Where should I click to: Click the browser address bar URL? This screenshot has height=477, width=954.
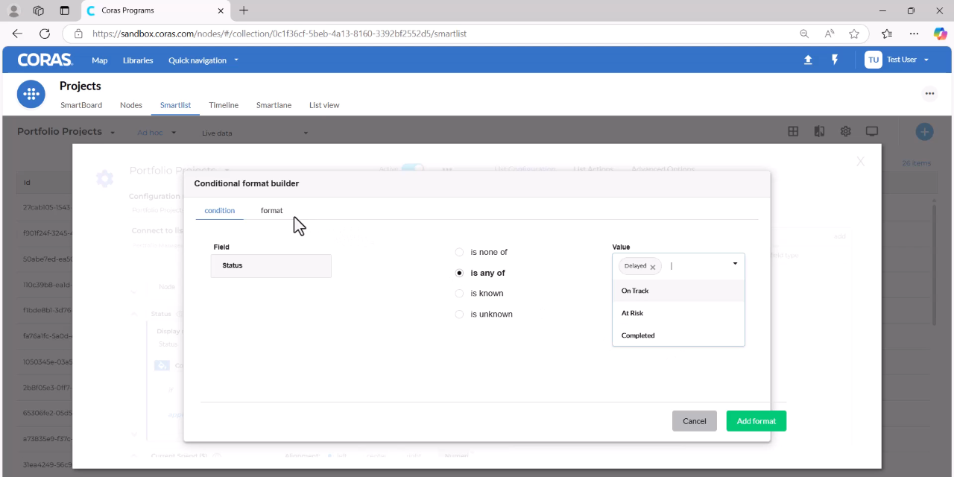(x=279, y=34)
